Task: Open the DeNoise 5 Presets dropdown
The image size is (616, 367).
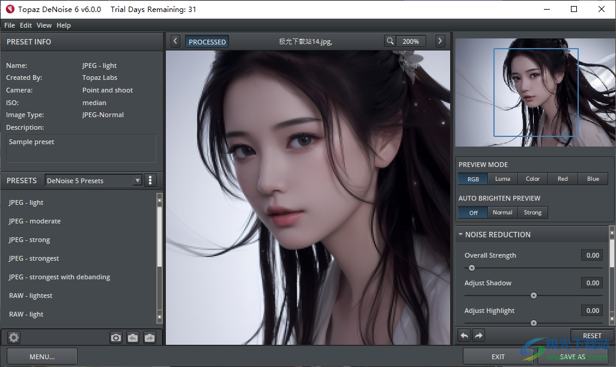Action: click(93, 180)
